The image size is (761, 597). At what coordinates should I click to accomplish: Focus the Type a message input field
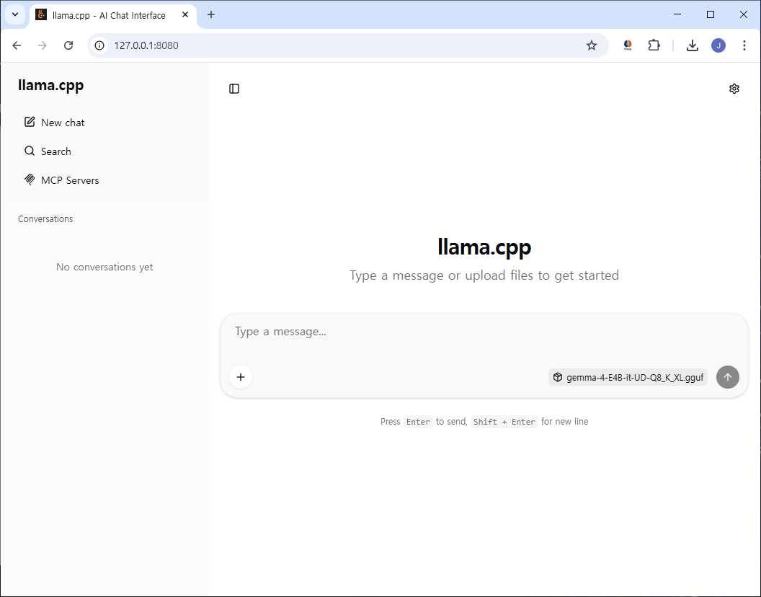tap(484, 332)
